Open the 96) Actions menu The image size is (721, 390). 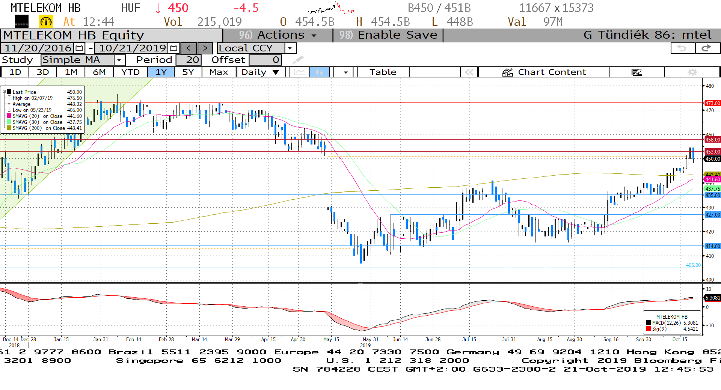pos(278,35)
